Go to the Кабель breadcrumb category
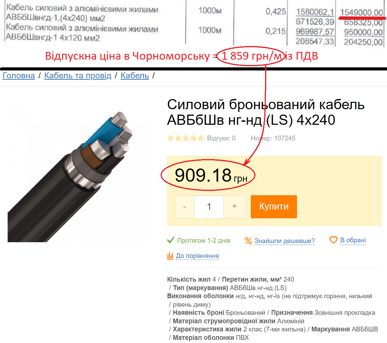387x343 pixels. [135, 75]
